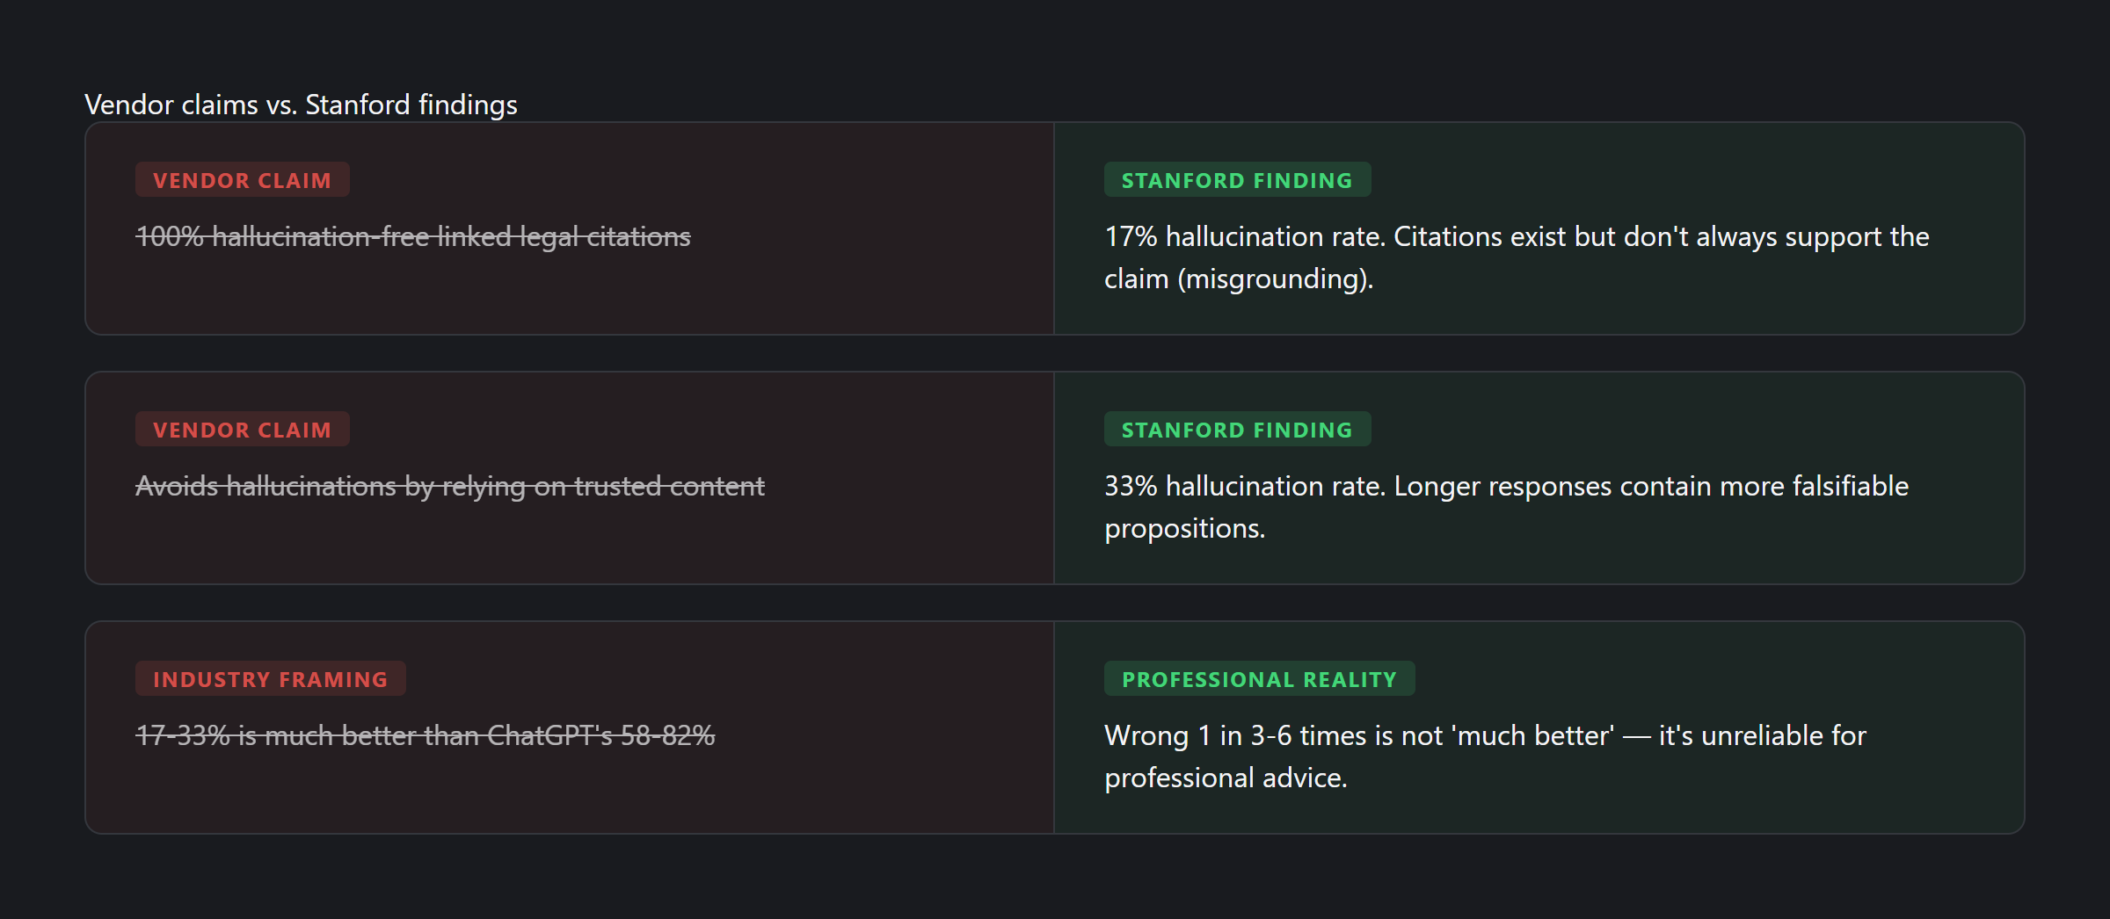Click the word "propositions." in the second finding
The height and width of the screenshot is (919, 2110).
pos(1184,528)
